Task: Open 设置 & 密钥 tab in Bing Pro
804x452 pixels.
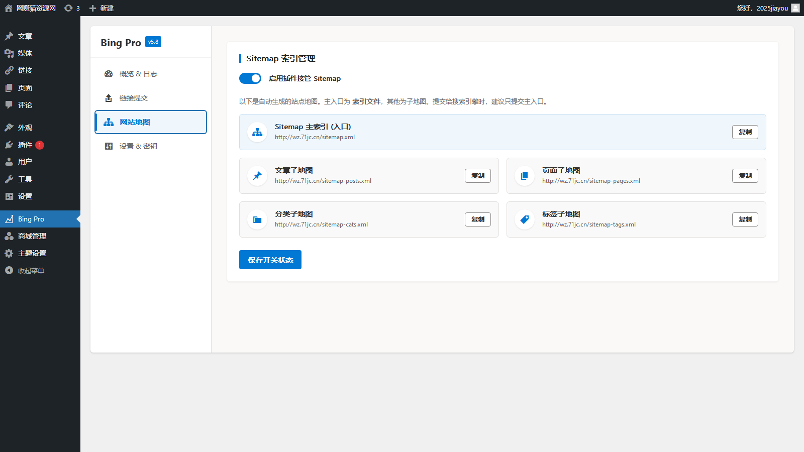Action: coord(138,146)
